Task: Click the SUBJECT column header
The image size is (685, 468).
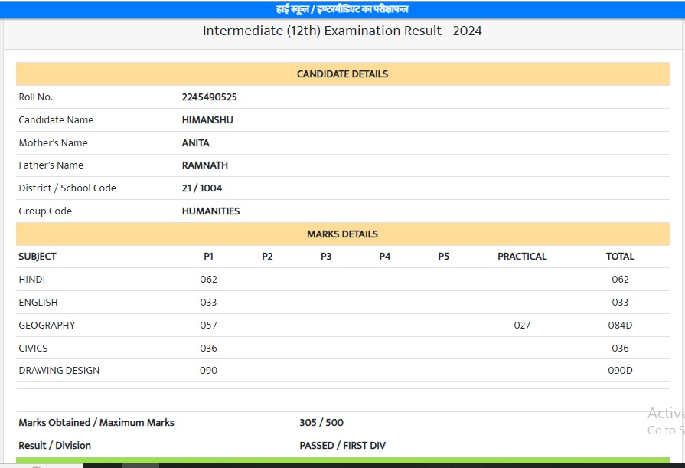Action: 38,257
